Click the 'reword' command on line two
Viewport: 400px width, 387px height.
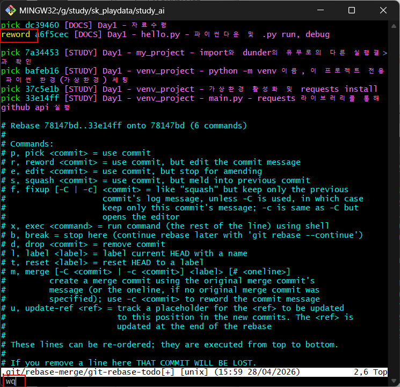16,34
